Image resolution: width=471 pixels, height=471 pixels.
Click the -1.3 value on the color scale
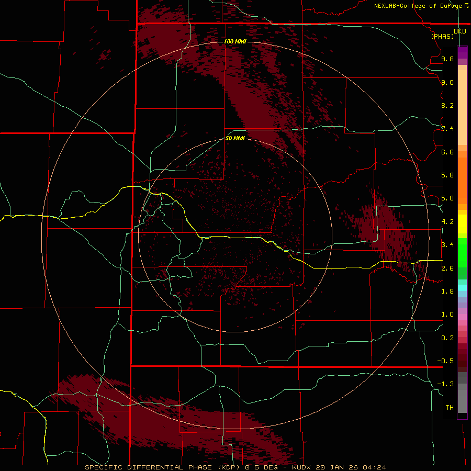coord(445,384)
